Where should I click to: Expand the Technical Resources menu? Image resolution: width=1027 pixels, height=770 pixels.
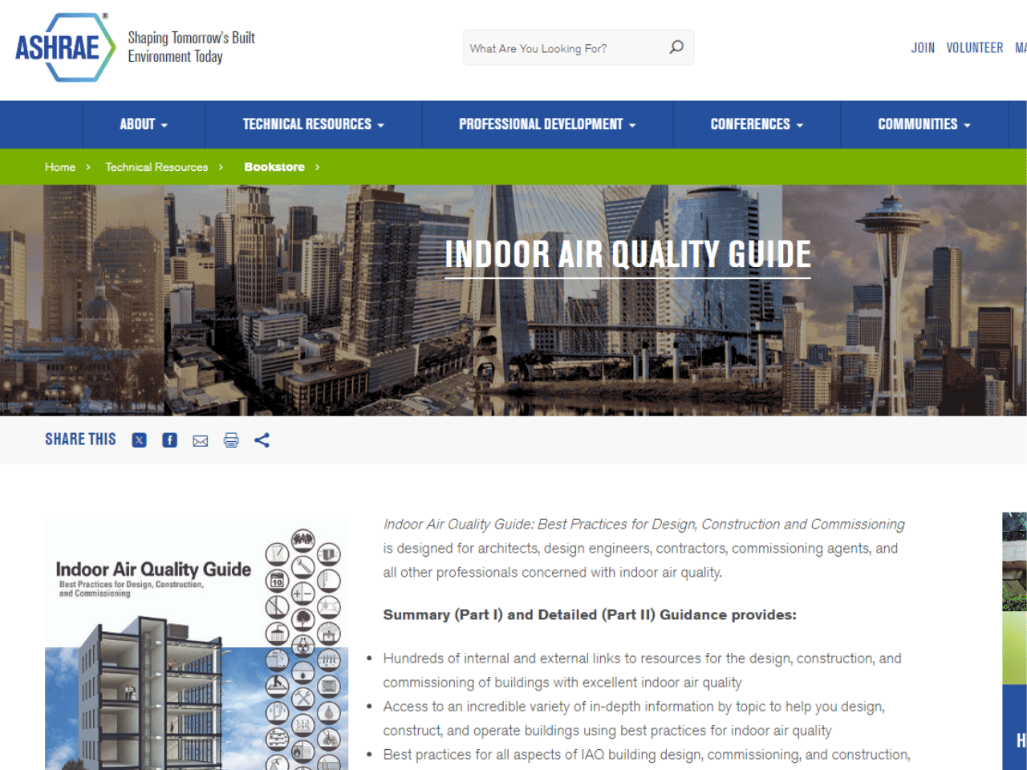pyautogui.click(x=314, y=124)
